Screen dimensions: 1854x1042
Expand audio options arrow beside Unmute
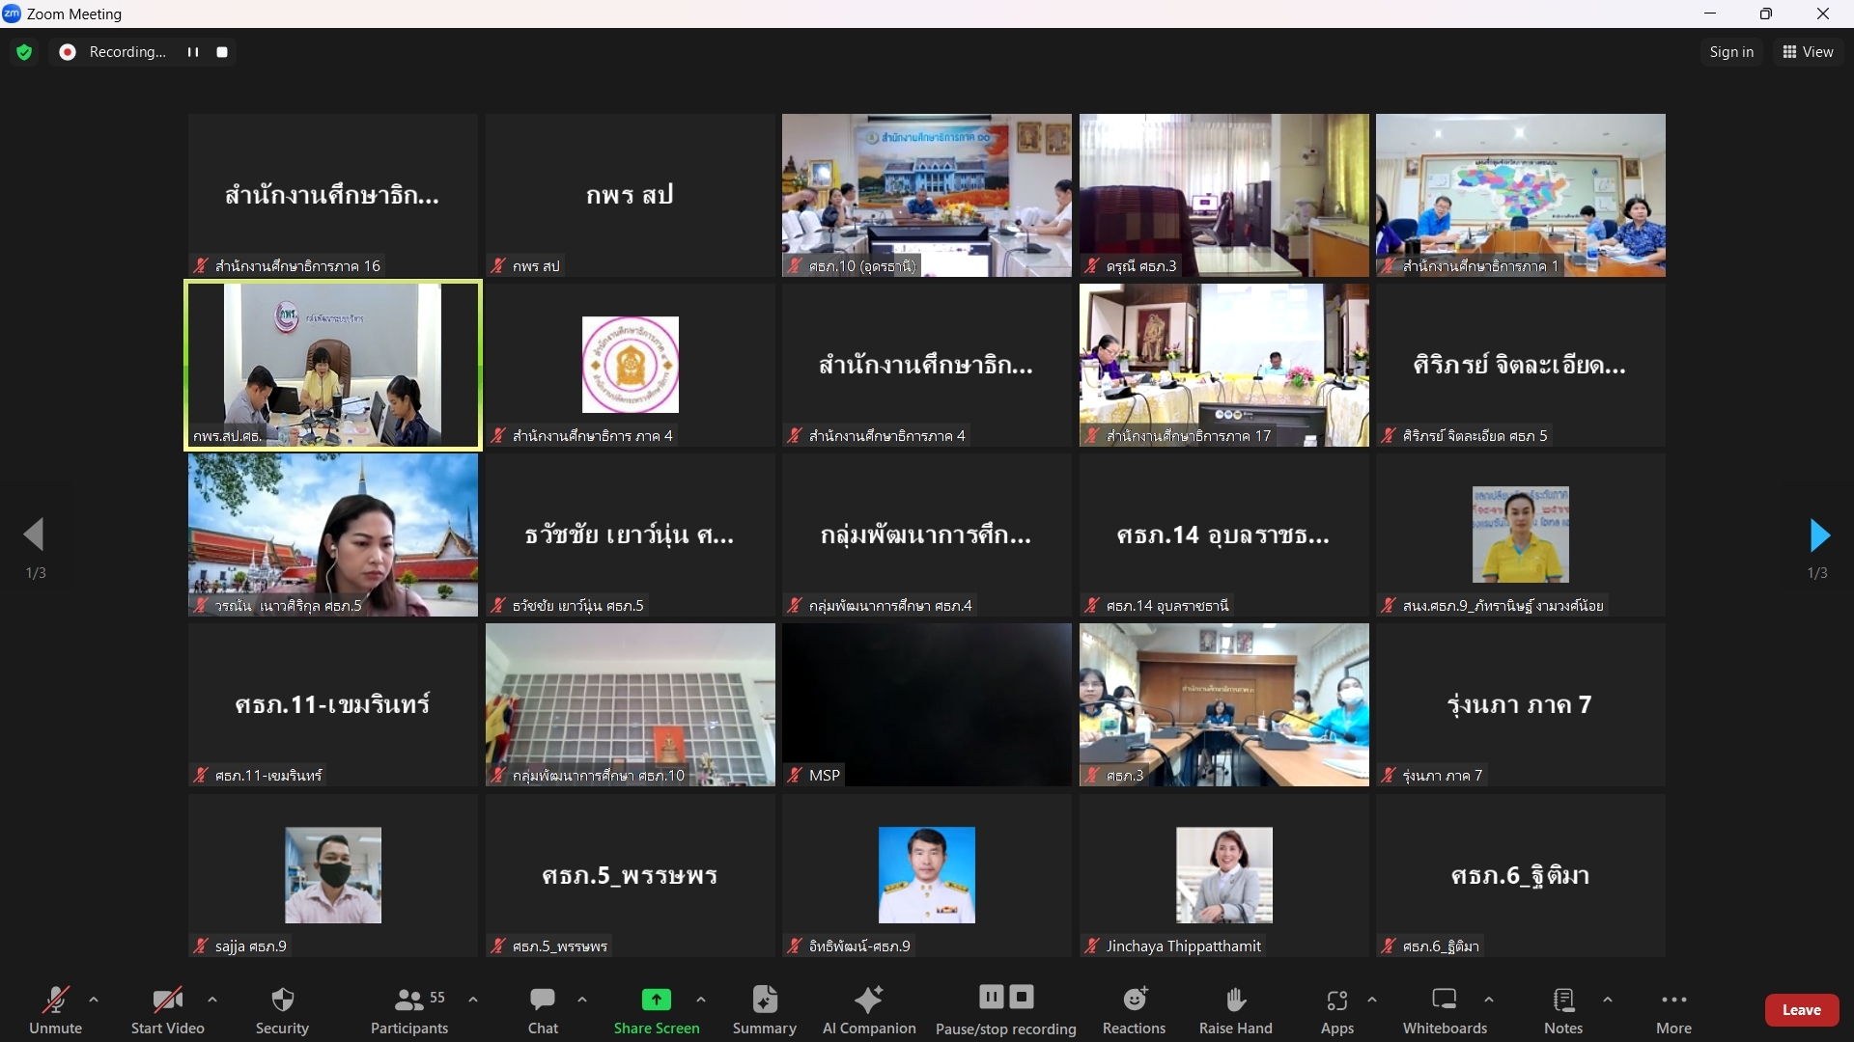pos(94,1000)
